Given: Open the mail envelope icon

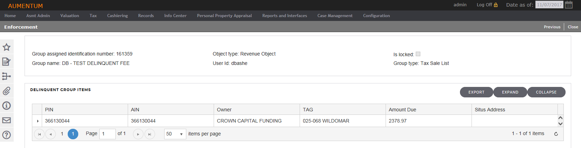Looking at the screenshot, I should click(x=6, y=120).
